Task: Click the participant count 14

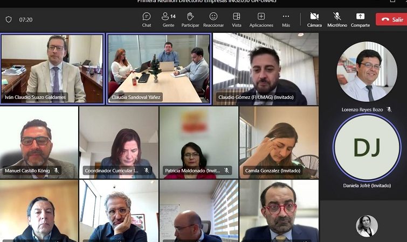Action: 173,16
